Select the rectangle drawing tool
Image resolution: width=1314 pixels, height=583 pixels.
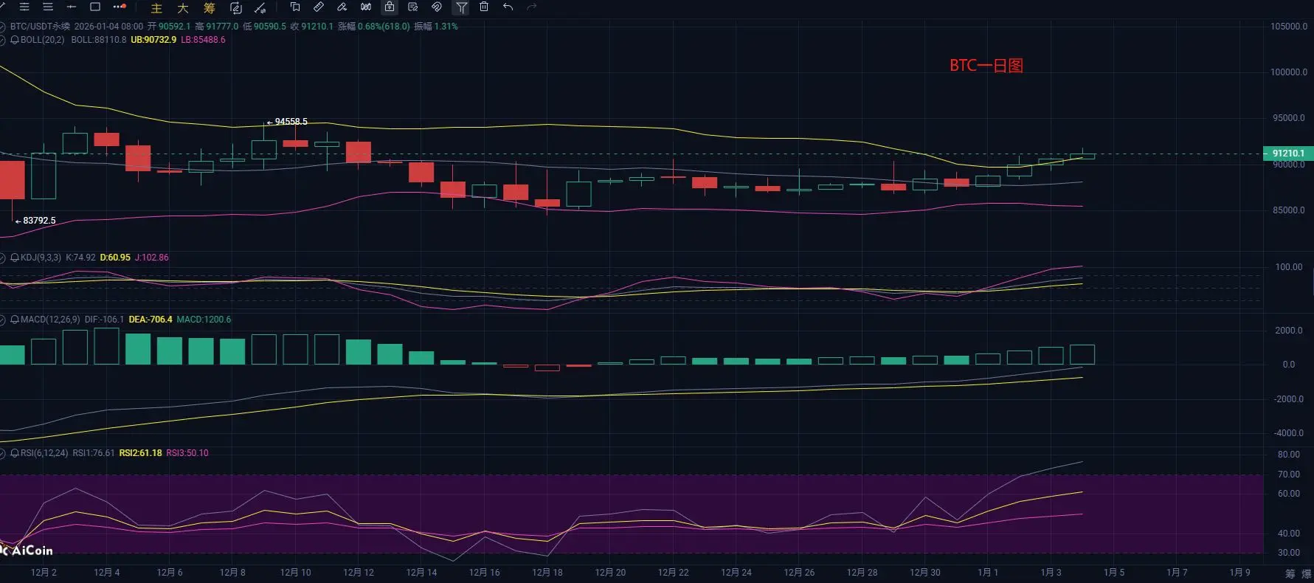tap(95, 7)
